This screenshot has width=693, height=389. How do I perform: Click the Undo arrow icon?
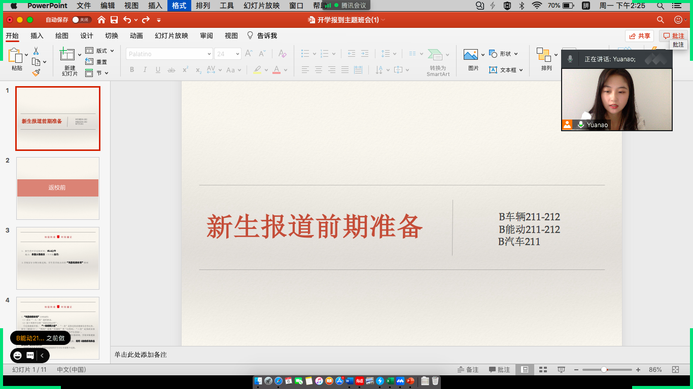coord(127,20)
